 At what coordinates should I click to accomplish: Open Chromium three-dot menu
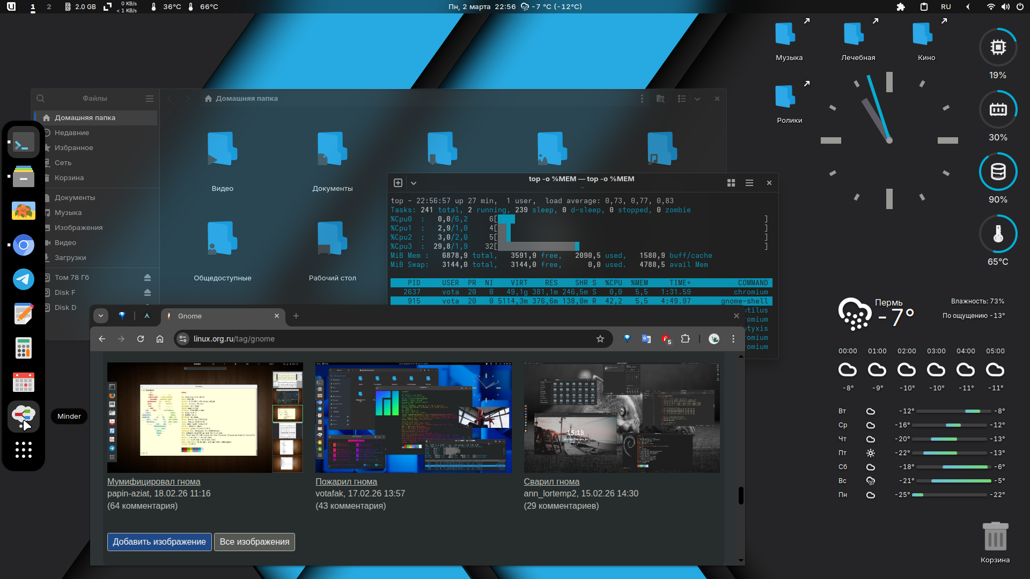(733, 339)
